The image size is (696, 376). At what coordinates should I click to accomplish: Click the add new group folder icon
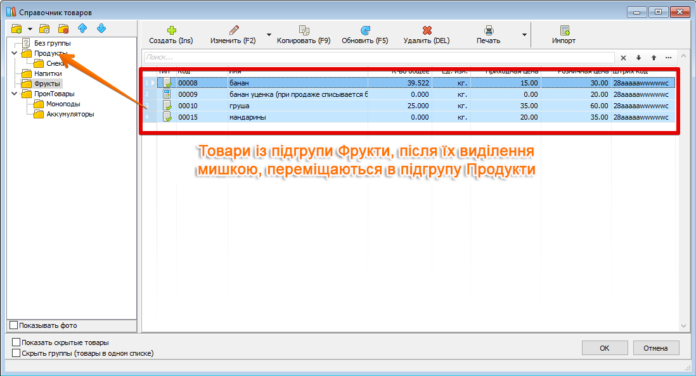pos(16,29)
